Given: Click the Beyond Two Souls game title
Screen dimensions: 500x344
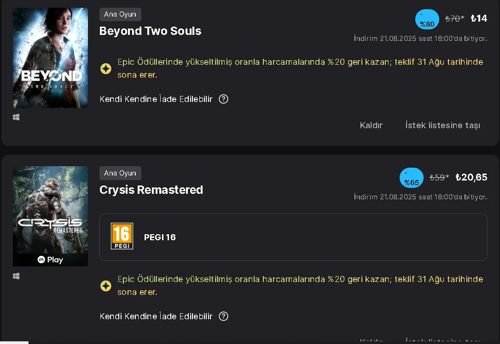Looking at the screenshot, I should click(150, 31).
